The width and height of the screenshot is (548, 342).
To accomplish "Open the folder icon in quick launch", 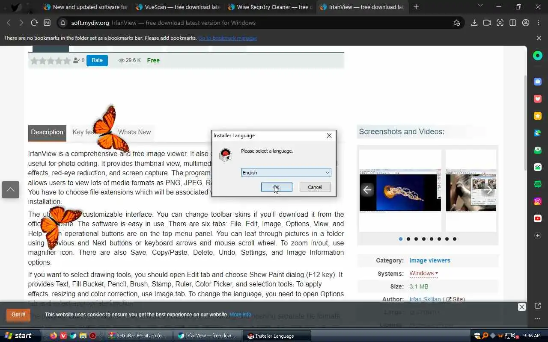I will [x=83, y=336].
